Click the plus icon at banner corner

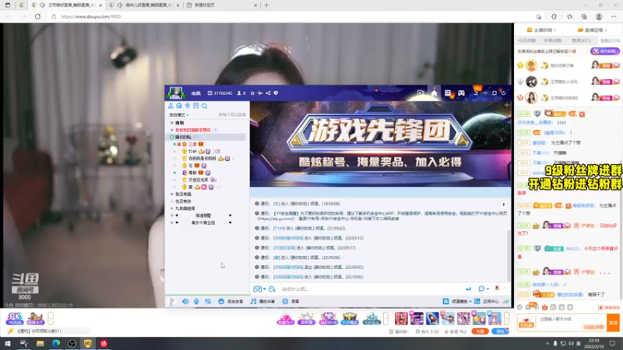pos(507,106)
